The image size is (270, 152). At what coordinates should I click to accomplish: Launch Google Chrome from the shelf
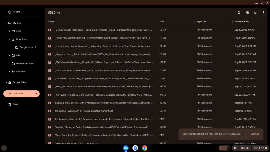(144, 148)
